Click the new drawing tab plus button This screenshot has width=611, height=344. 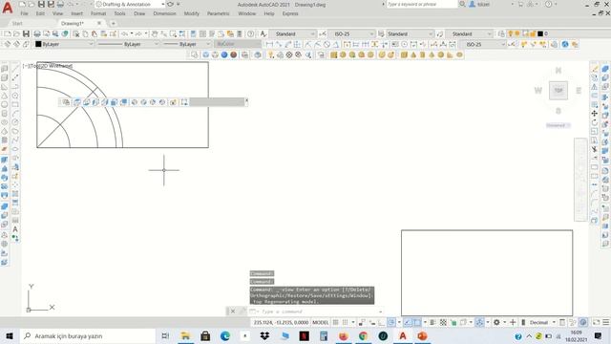pos(113,23)
